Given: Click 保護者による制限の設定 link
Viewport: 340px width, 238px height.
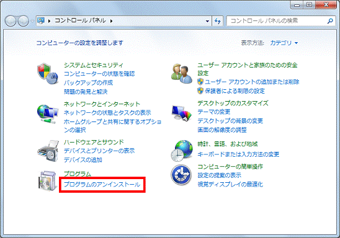Looking at the screenshot, I should pyautogui.click(x=235, y=90).
